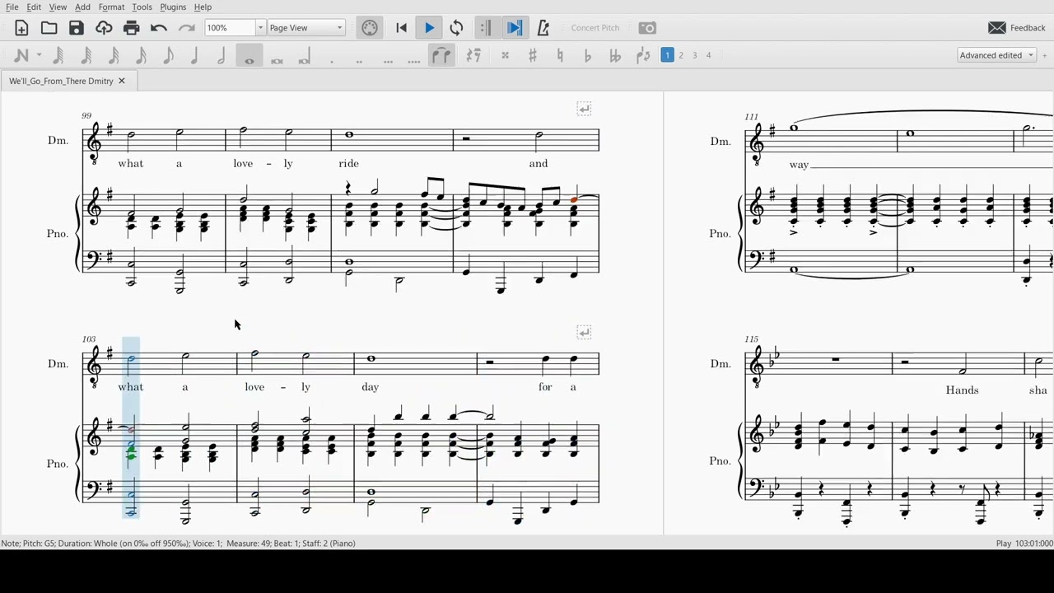Image resolution: width=1054 pixels, height=593 pixels.
Task: Enable note input mode
Action: pos(21,55)
